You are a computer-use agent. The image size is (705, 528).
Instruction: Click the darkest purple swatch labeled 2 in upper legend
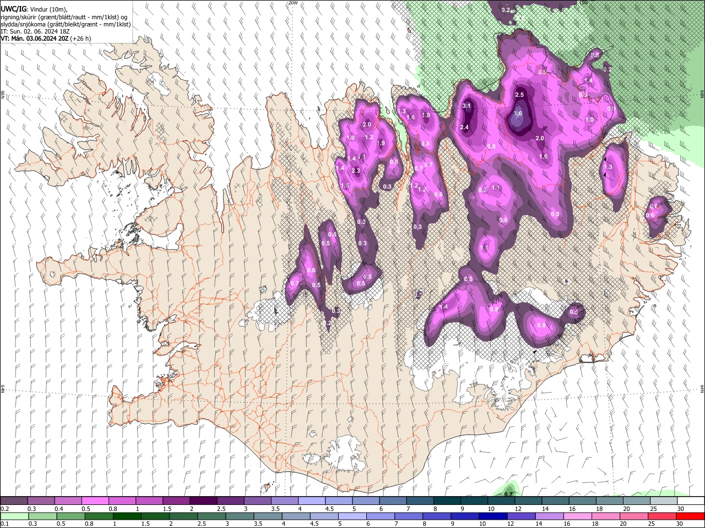point(203,501)
